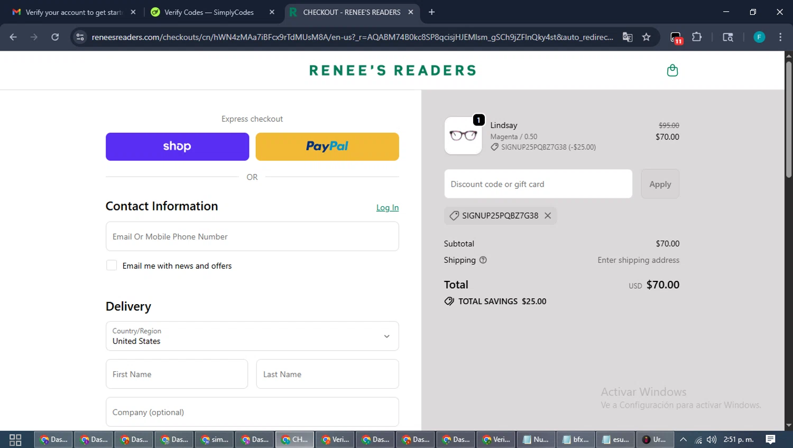Viewport: 793px width, 448px height.
Task: Reload the checkout page
Action: click(x=55, y=37)
